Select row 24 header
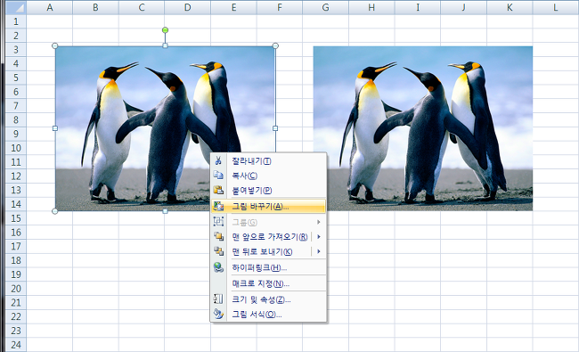579x352 pixels. pos(16,344)
